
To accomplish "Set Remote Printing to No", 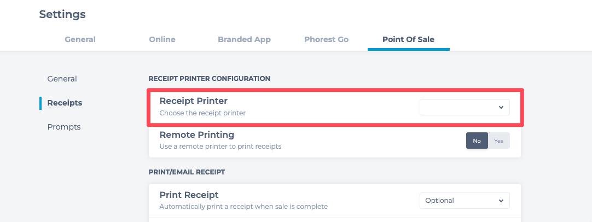I will (x=477, y=141).
